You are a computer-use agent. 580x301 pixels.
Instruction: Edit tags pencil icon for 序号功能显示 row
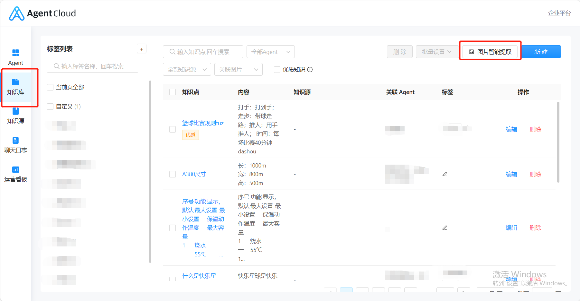pyautogui.click(x=445, y=228)
